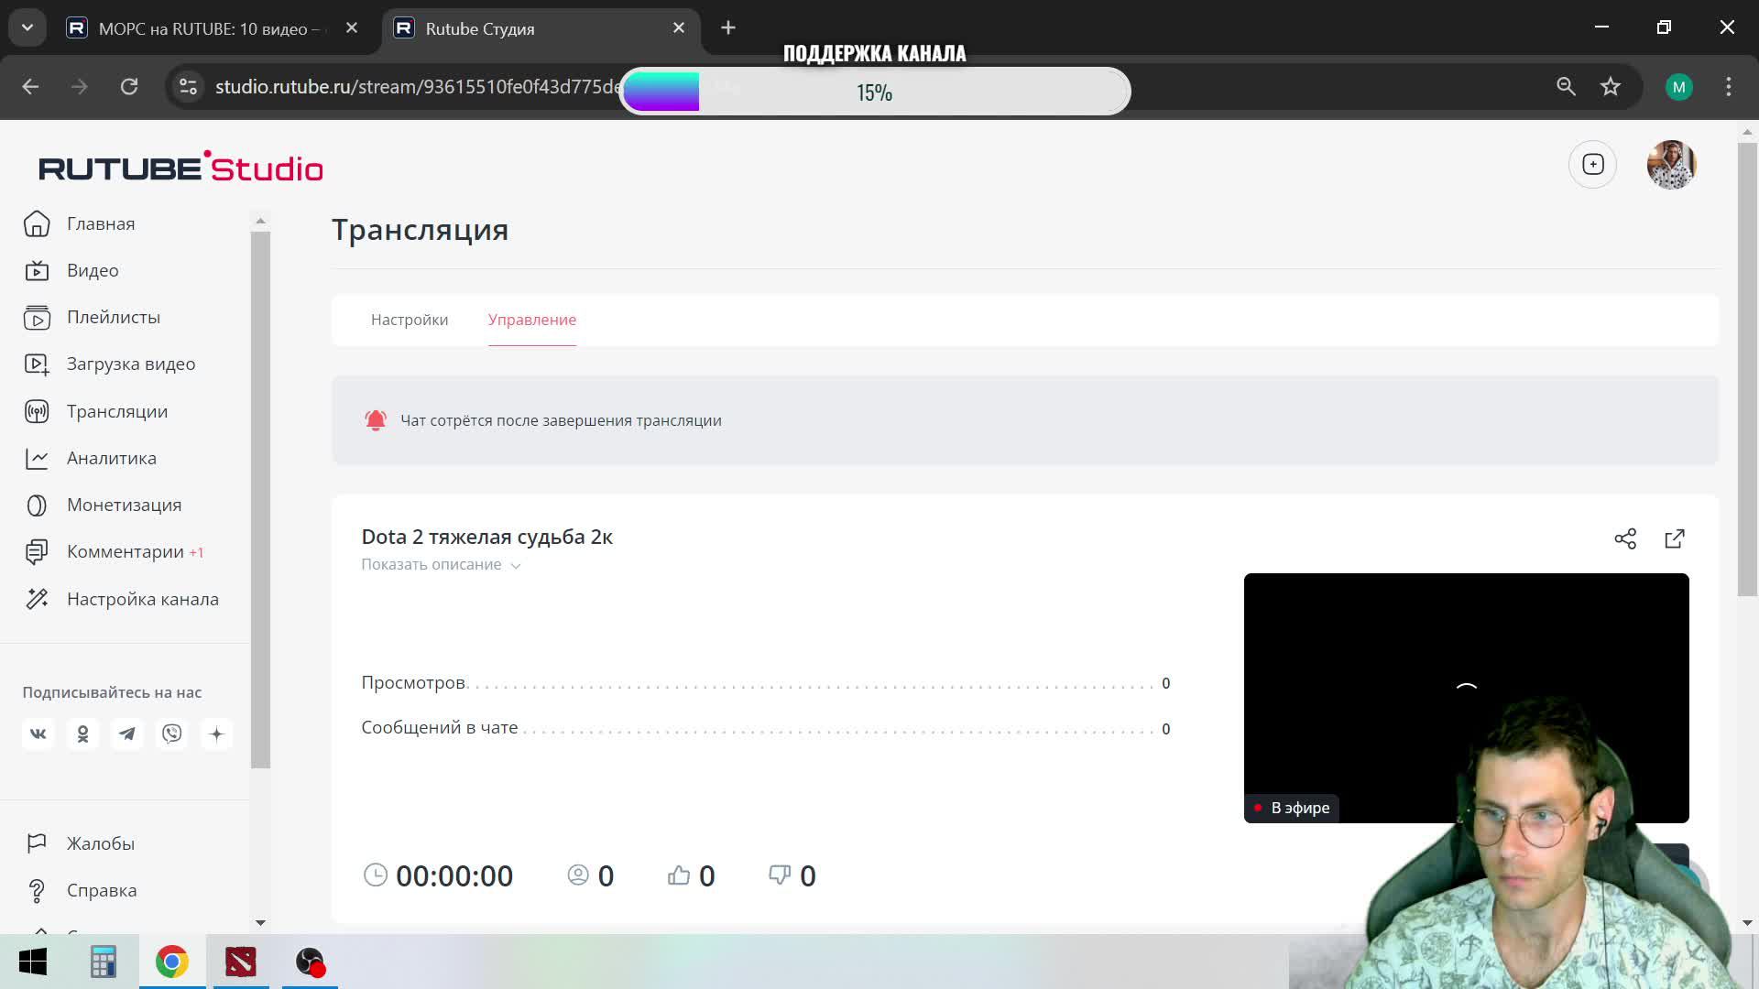This screenshot has height=989, width=1759.
Task: Open Calculator from the taskbar
Action: pyautogui.click(x=103, y=962)
